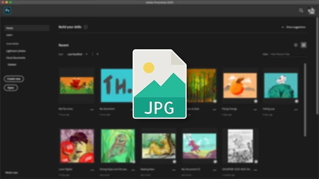Focus the Filter Recent Files field
Image resolution: width=319 pixels, height=179 pixels.
[288, 54]
